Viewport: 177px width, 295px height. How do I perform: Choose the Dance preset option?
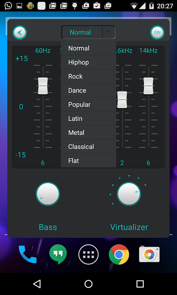[88, 90]
